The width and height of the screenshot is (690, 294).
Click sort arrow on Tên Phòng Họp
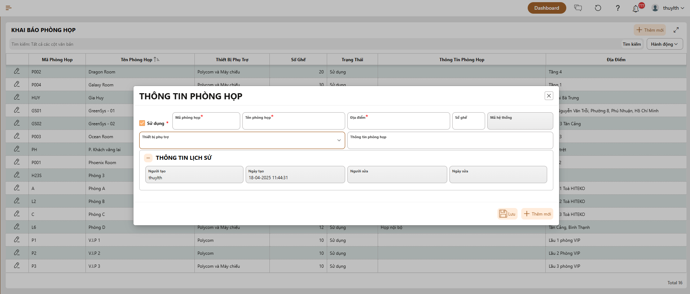click(157, 59)
